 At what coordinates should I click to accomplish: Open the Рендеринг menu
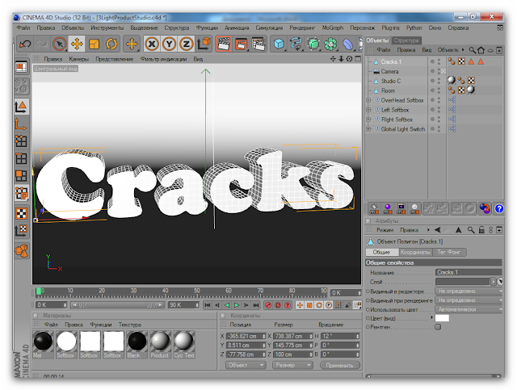[x=302, y=27]
